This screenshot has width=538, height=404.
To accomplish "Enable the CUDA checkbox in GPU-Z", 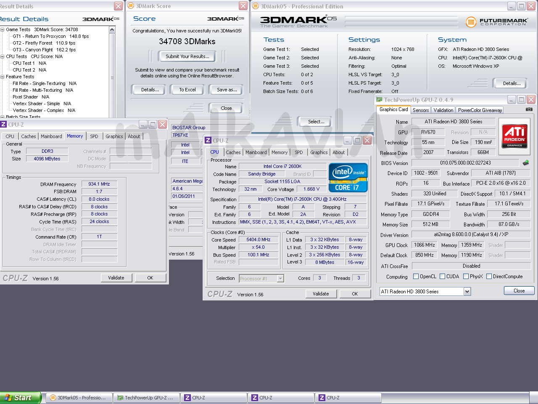I will pyautogui.click(x=442, y=276).
